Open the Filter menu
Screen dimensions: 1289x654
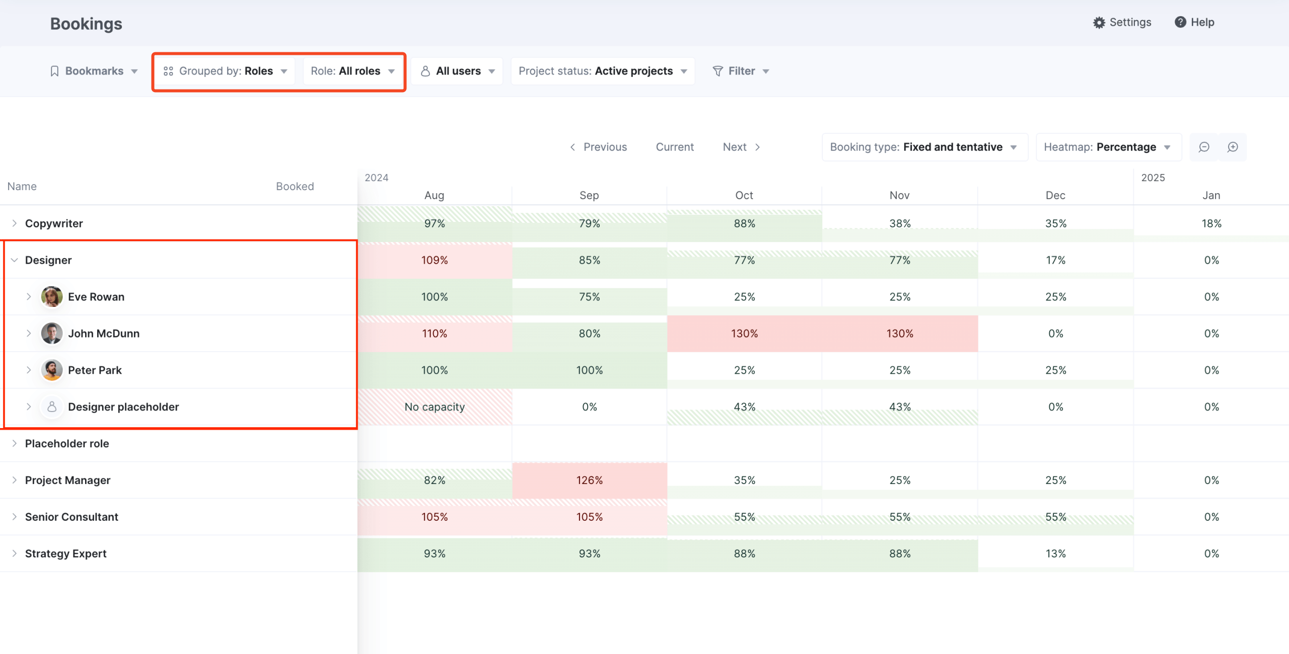(741, 71)
